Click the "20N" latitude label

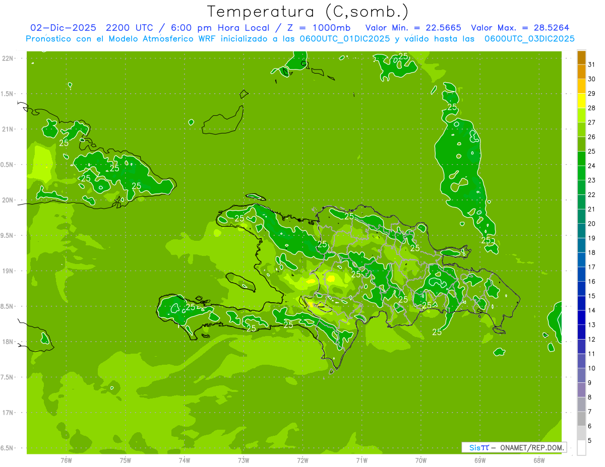pos(8,200)
